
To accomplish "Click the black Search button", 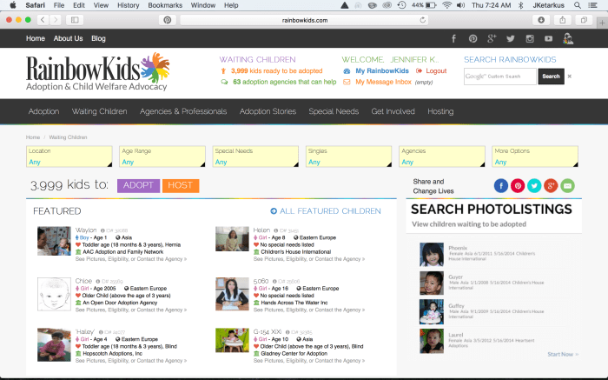I will click(551, 76).
